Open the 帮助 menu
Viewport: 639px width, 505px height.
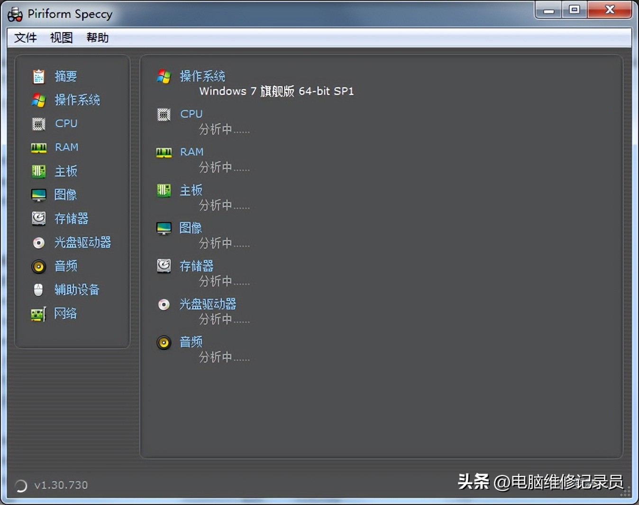pyautogui.click(x=97, y=37)
